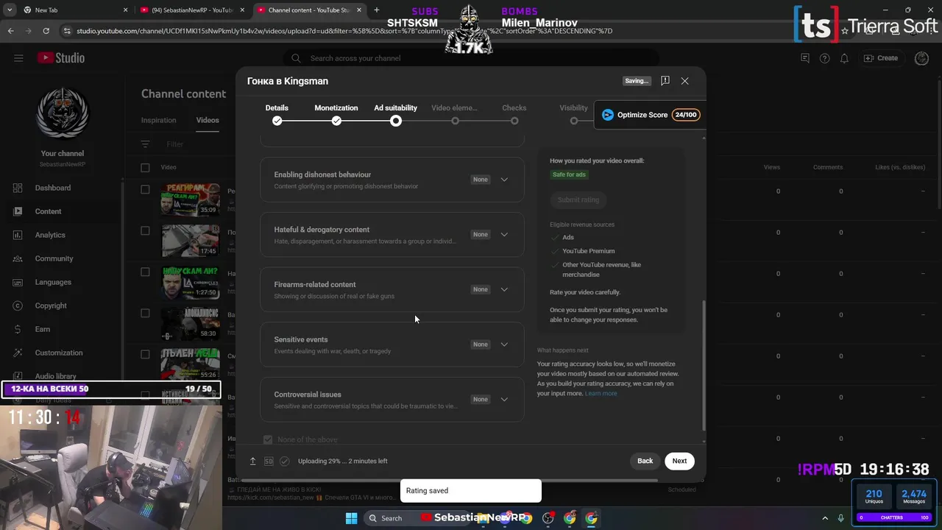This screenshot has width=942, height=530.
Task: Open the help question mark icon
Action: (x=824, y=58)
